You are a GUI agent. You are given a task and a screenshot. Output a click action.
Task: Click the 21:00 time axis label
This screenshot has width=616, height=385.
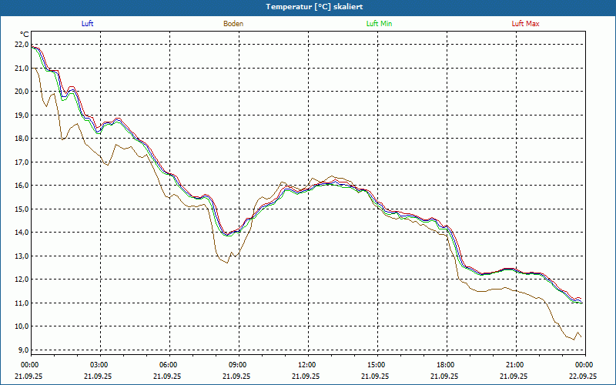514,365
